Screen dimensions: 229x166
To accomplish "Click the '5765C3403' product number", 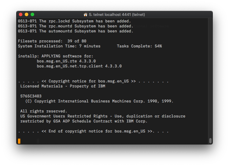I will click(x=31, y=96).
